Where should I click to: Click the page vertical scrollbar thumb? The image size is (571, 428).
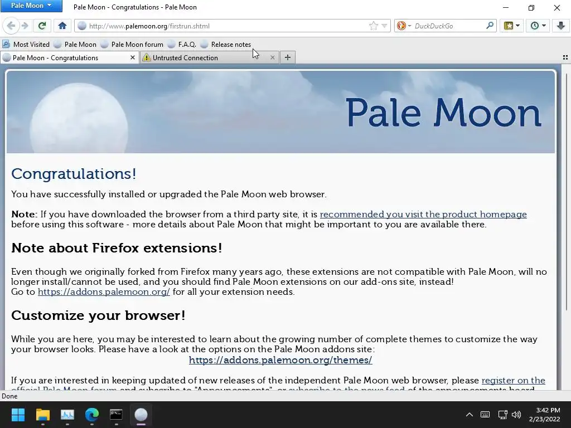567,192
